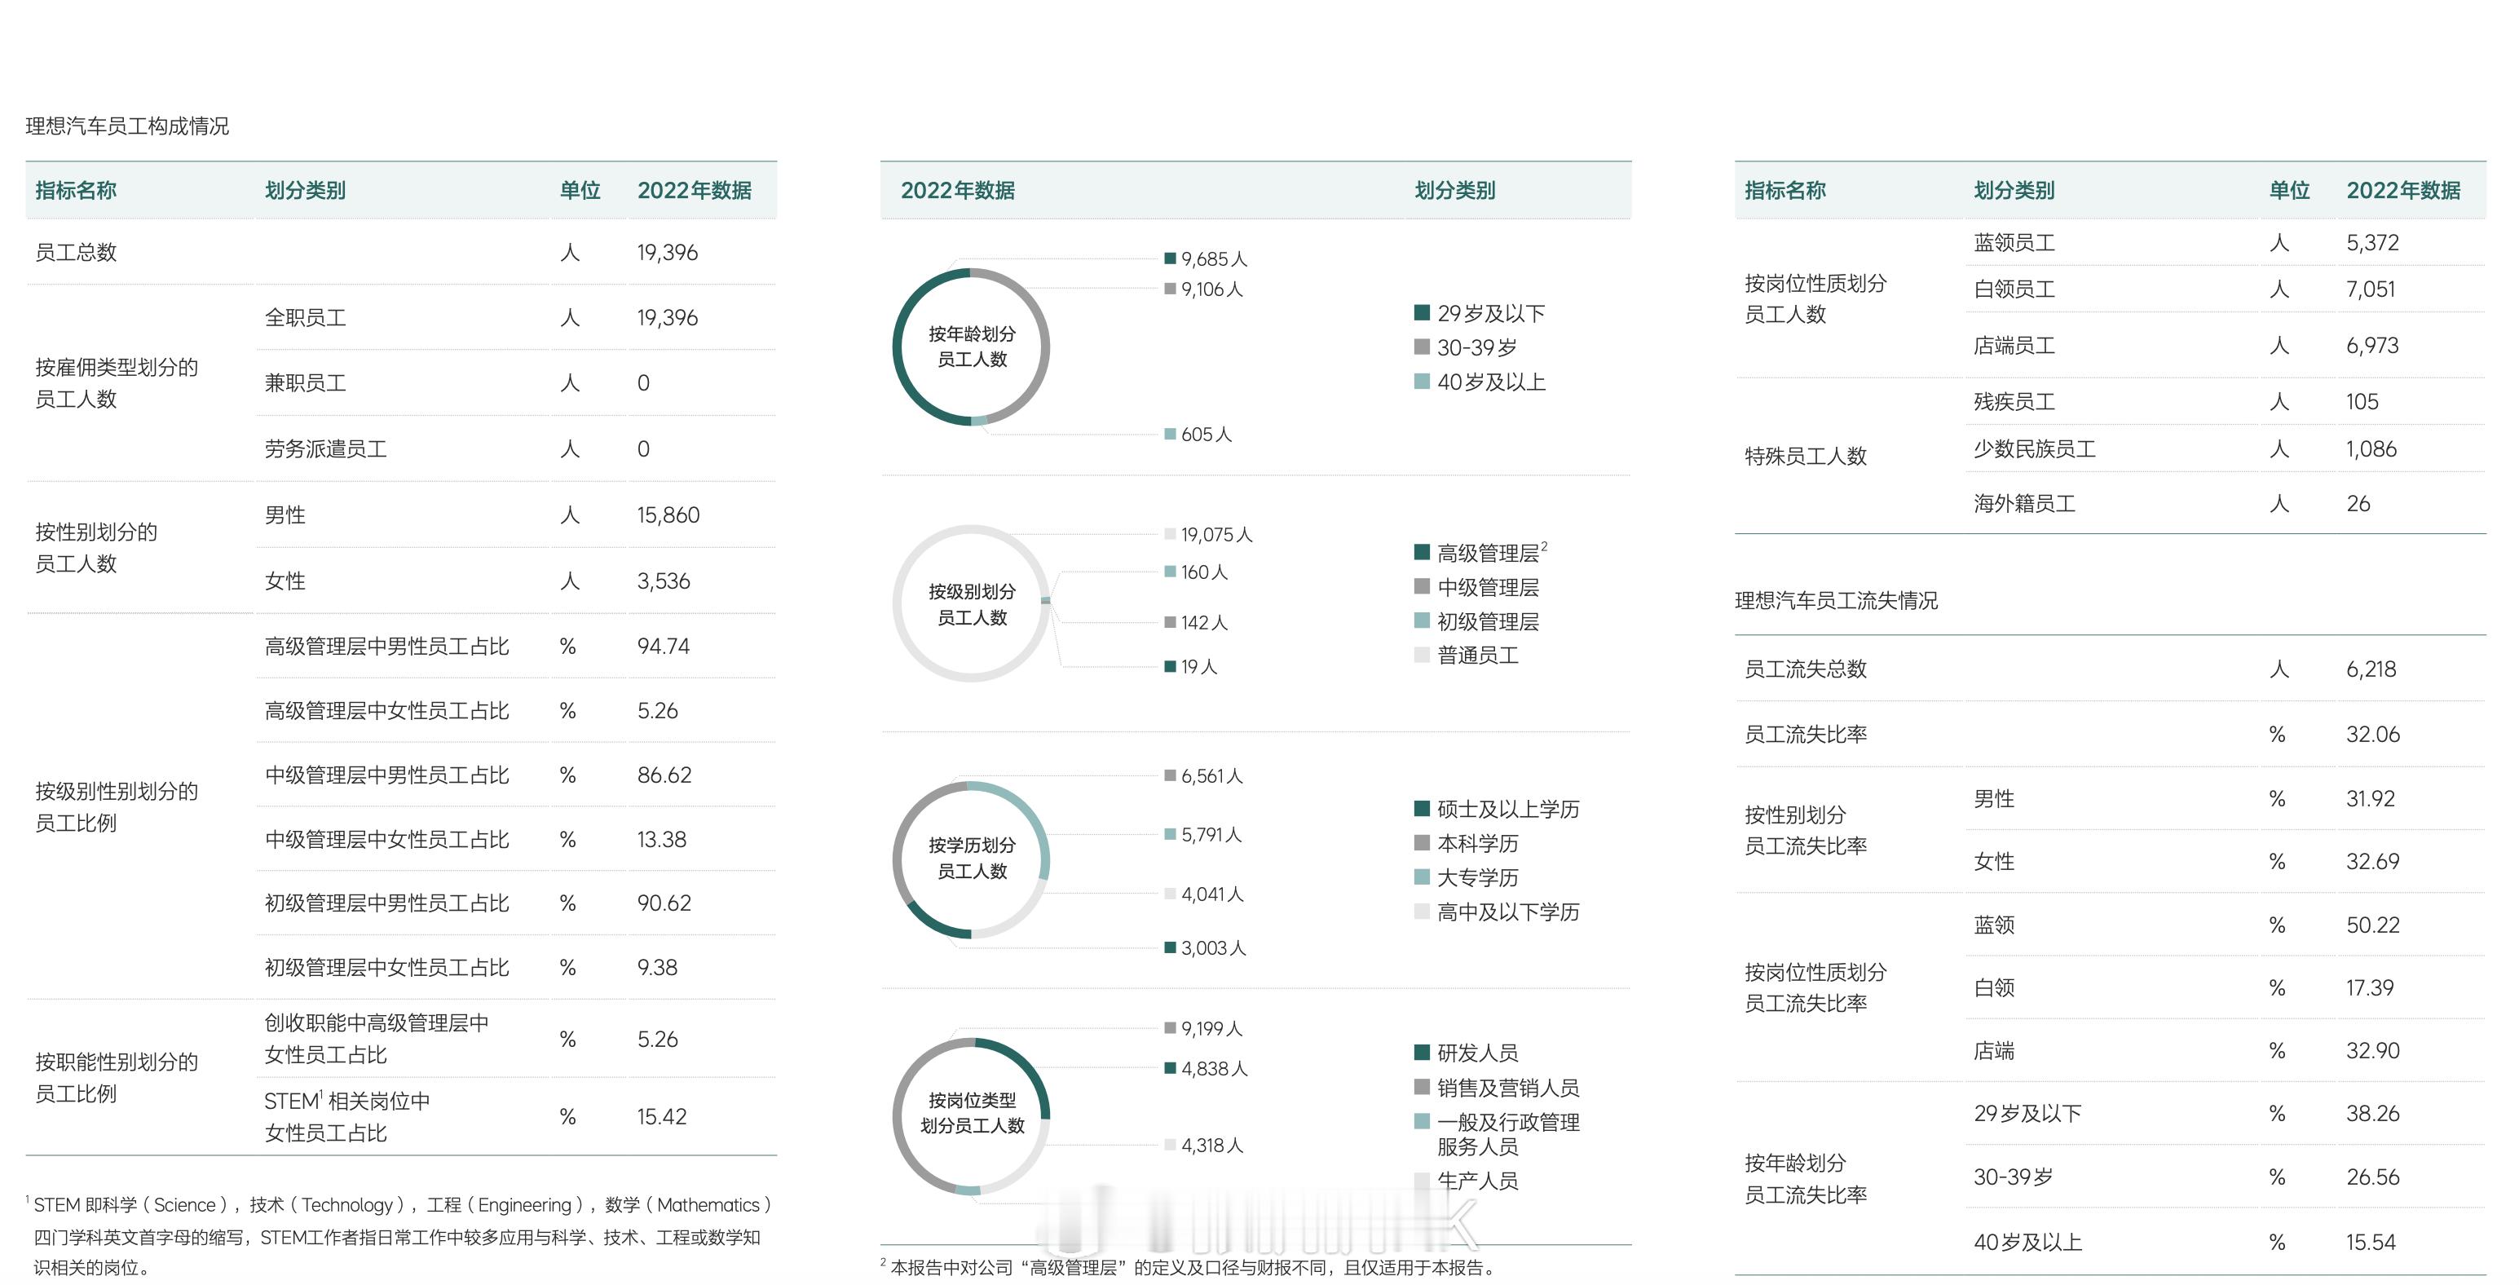Click the 按级别划分员工人数 donut chart
Viewport: 2519px width, 1285px height.
(x=971, y=603)
